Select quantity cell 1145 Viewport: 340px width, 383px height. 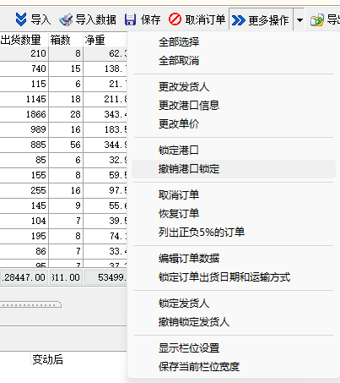[24, 99]
